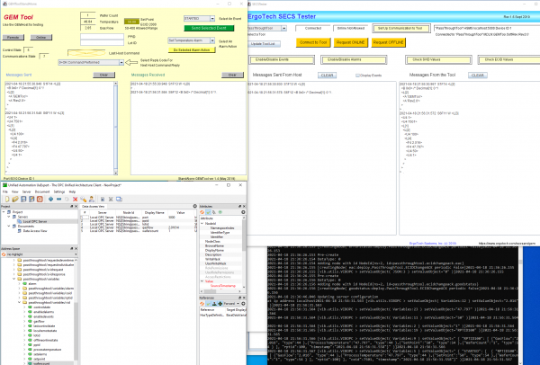Click the Request OFFLINE button
The height and width of the screenshot is (365, 540).
[x=388, y=42]
